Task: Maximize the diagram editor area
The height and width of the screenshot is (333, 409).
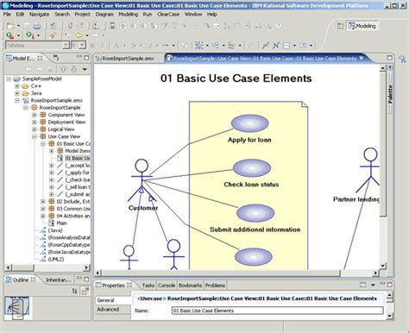Action: (390, 58)
